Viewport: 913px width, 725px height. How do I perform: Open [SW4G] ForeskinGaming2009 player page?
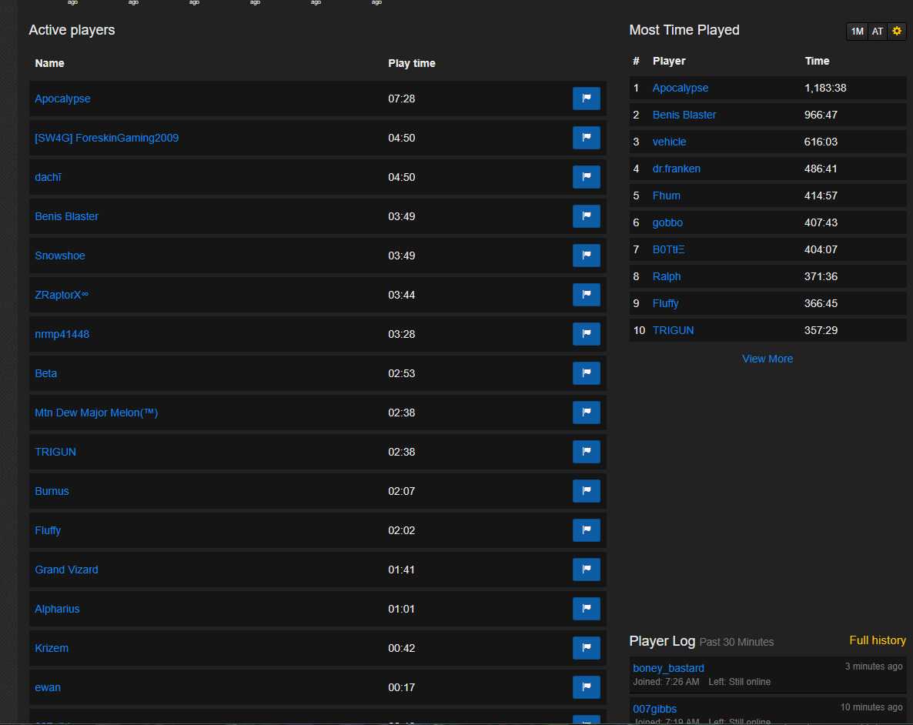click(x=106, y=138)
